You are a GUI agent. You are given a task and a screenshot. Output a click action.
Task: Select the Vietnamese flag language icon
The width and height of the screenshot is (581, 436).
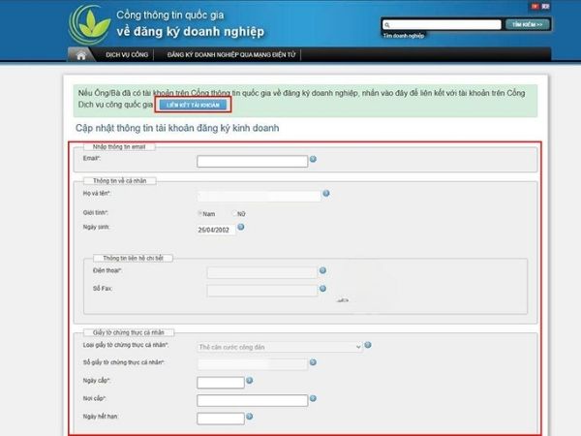pyautogui.click(x=535, y=7)
